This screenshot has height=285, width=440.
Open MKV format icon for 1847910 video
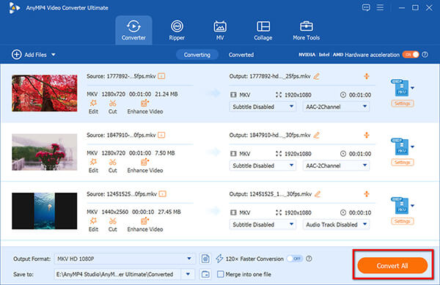pos(400,147)
